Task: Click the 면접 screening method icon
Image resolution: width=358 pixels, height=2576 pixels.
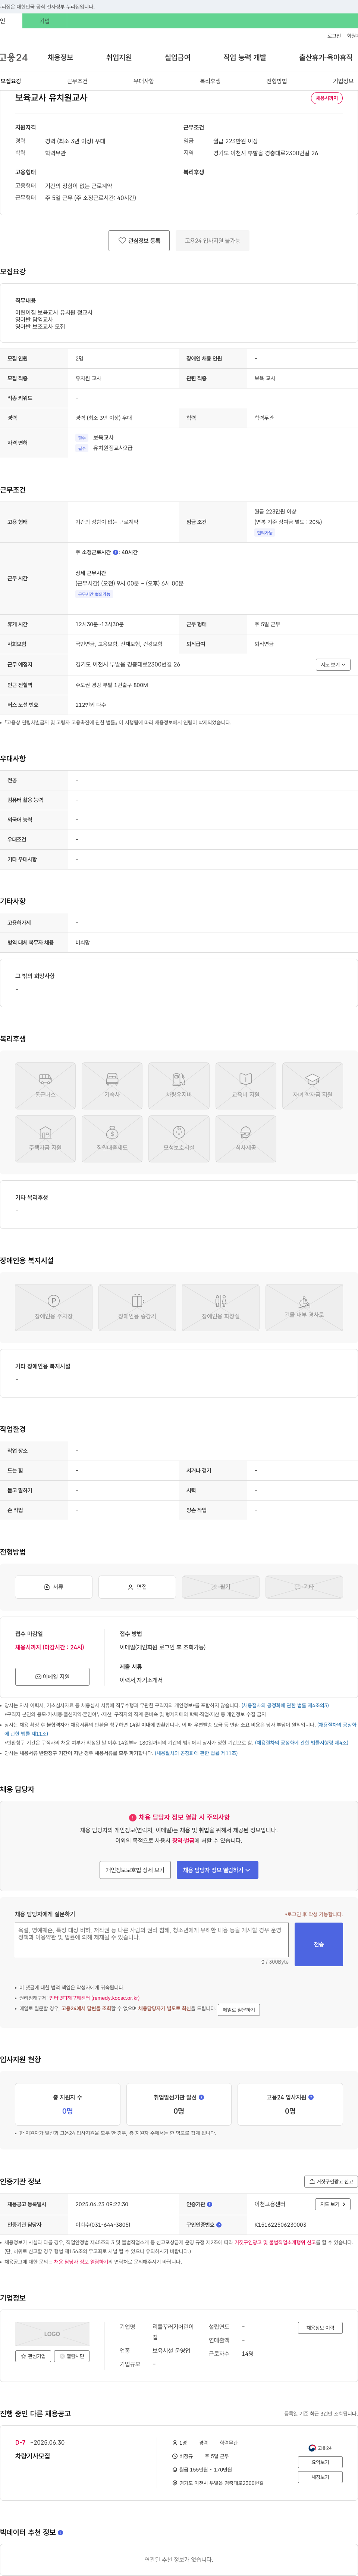Action: click(137, 1587)
